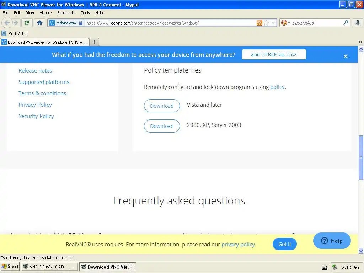Open the Help chat widget

click(x=332, y=241)
